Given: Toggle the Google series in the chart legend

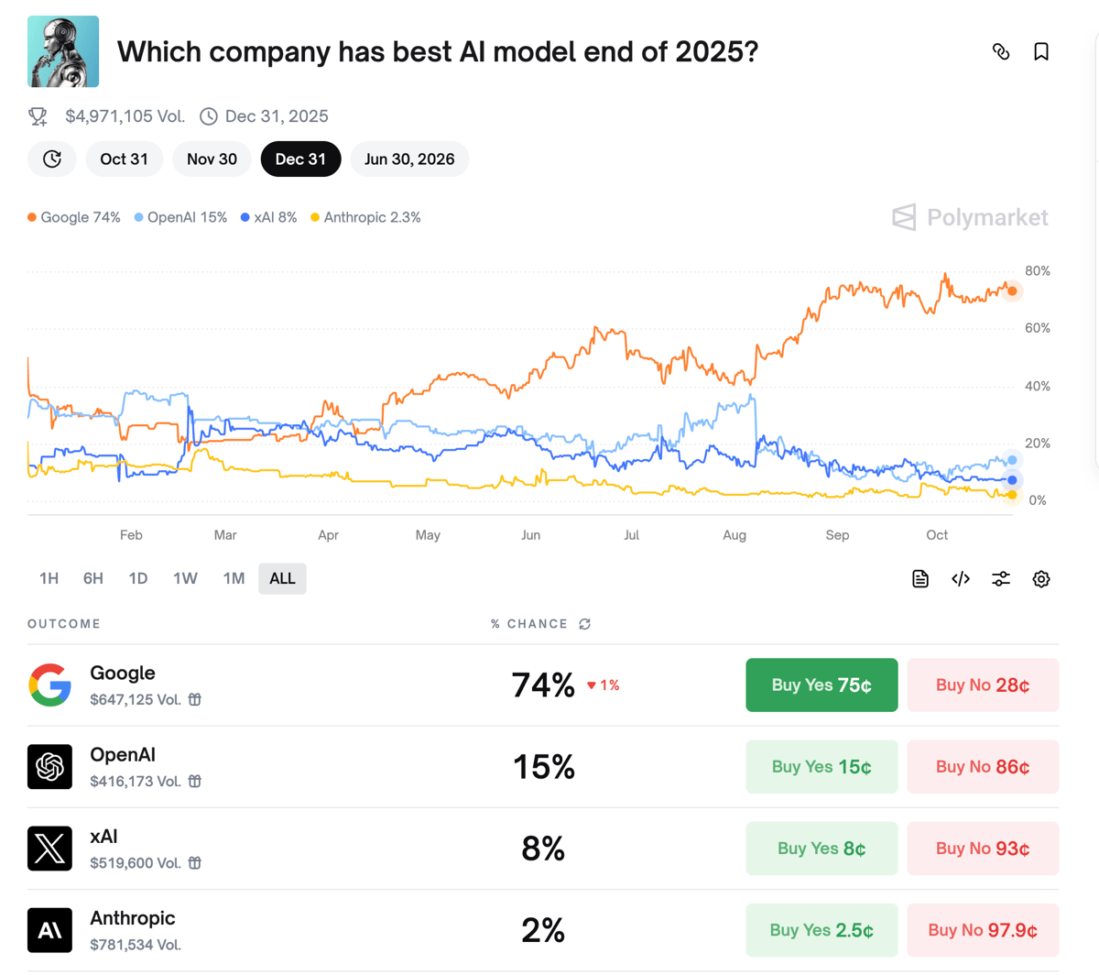Looking at the screenshot, I should pos(73,217).
